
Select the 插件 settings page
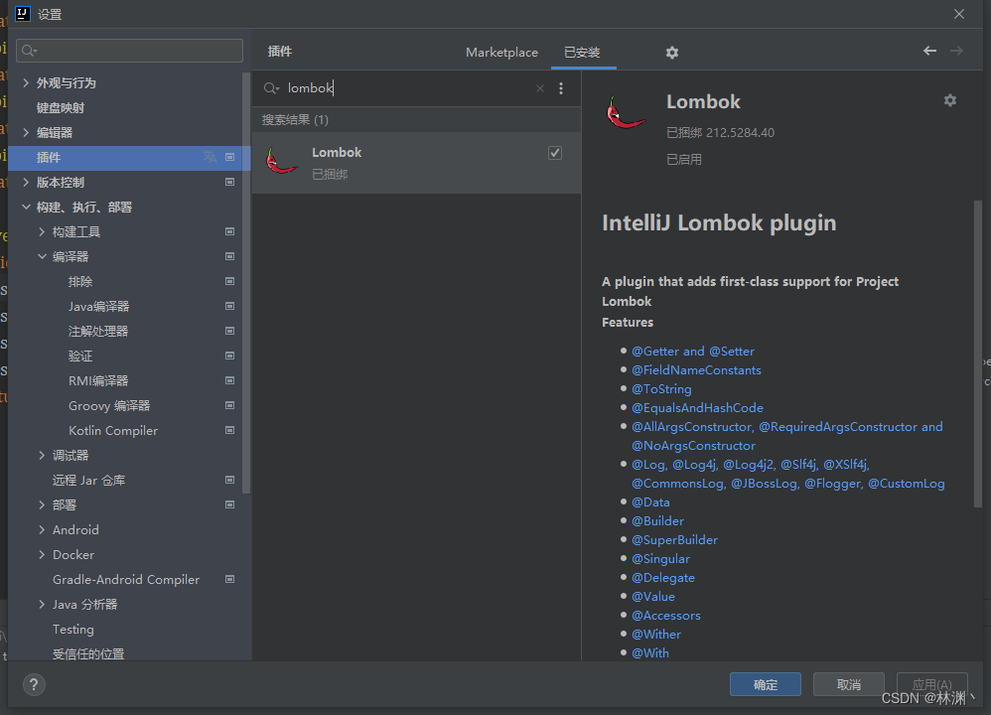129,158
